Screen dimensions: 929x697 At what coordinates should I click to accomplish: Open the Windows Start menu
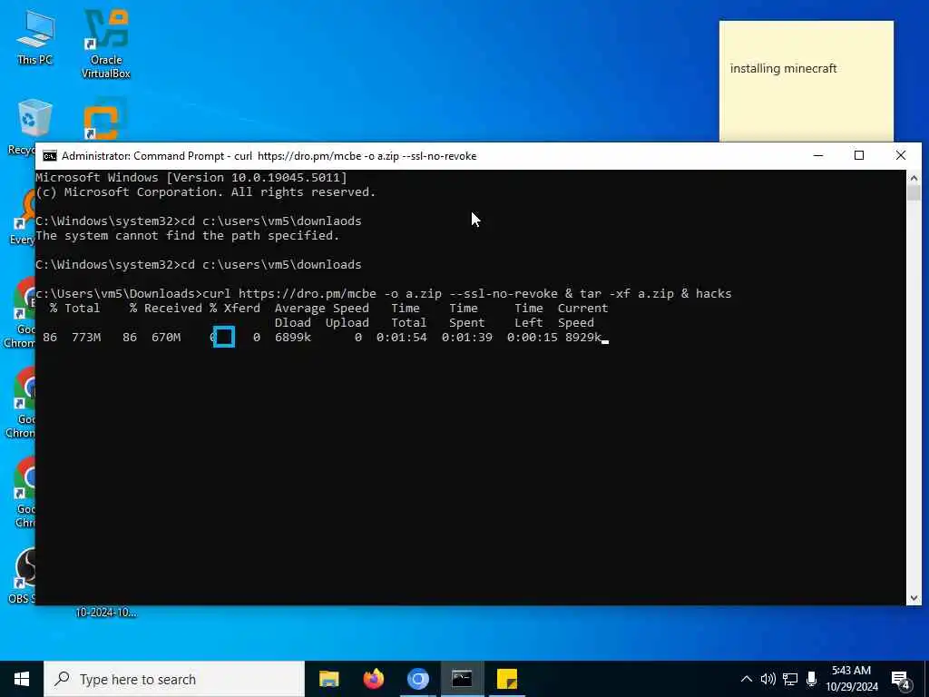22,679
